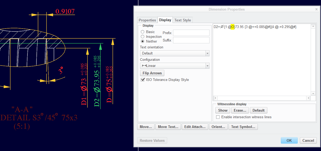The height and width of the screenshot is (151, 321).
Task: Enable intersection witness lines checkbox
Action: [218, 117]
